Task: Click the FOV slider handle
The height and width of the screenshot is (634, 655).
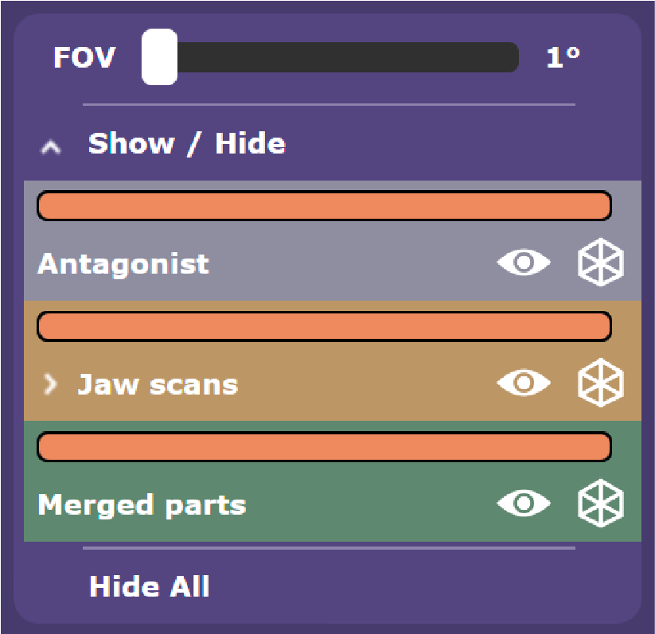Action: click(160, 56)
